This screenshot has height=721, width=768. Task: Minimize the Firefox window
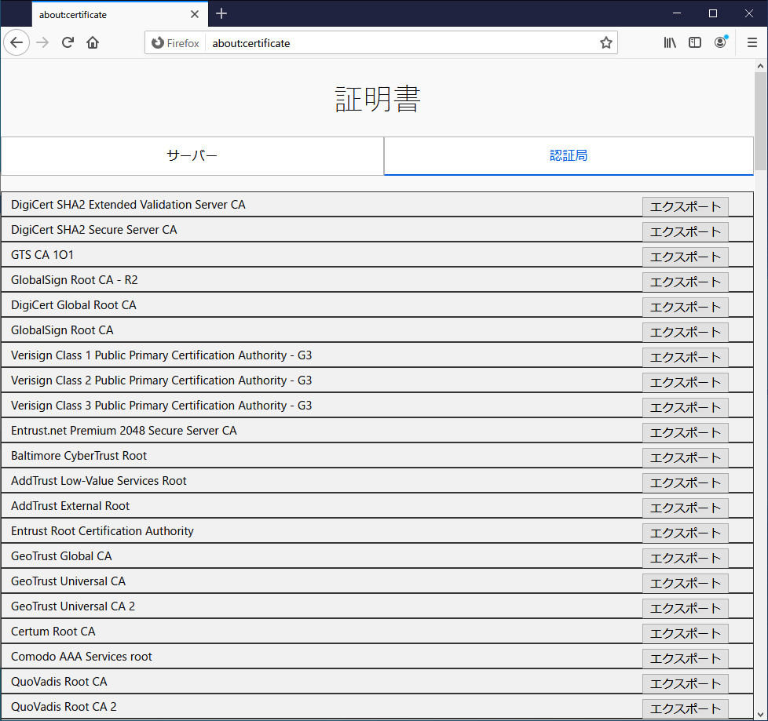[x=677, y=13]
